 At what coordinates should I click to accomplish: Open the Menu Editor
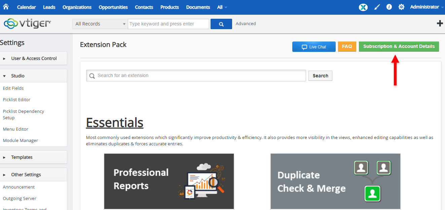[15, 129]
